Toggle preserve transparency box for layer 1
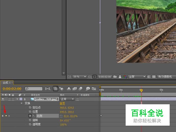 click(78, 99)
